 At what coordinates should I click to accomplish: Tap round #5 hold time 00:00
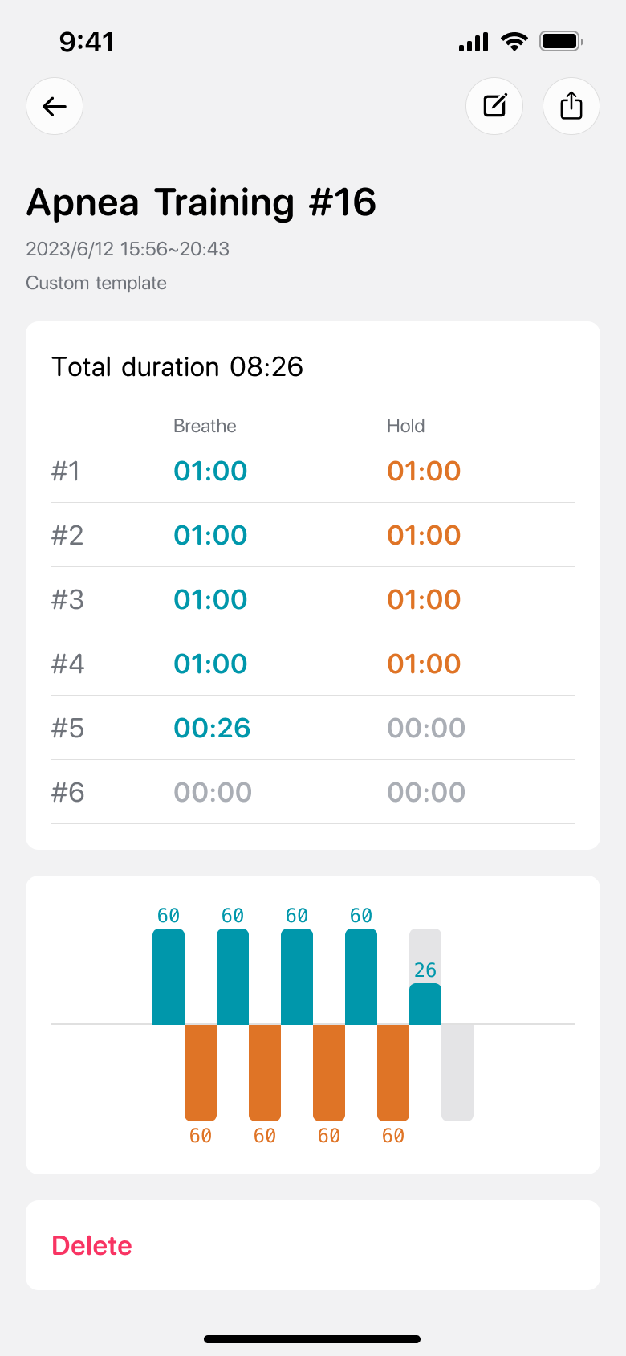pyautogui.click(x=426, y=728)
